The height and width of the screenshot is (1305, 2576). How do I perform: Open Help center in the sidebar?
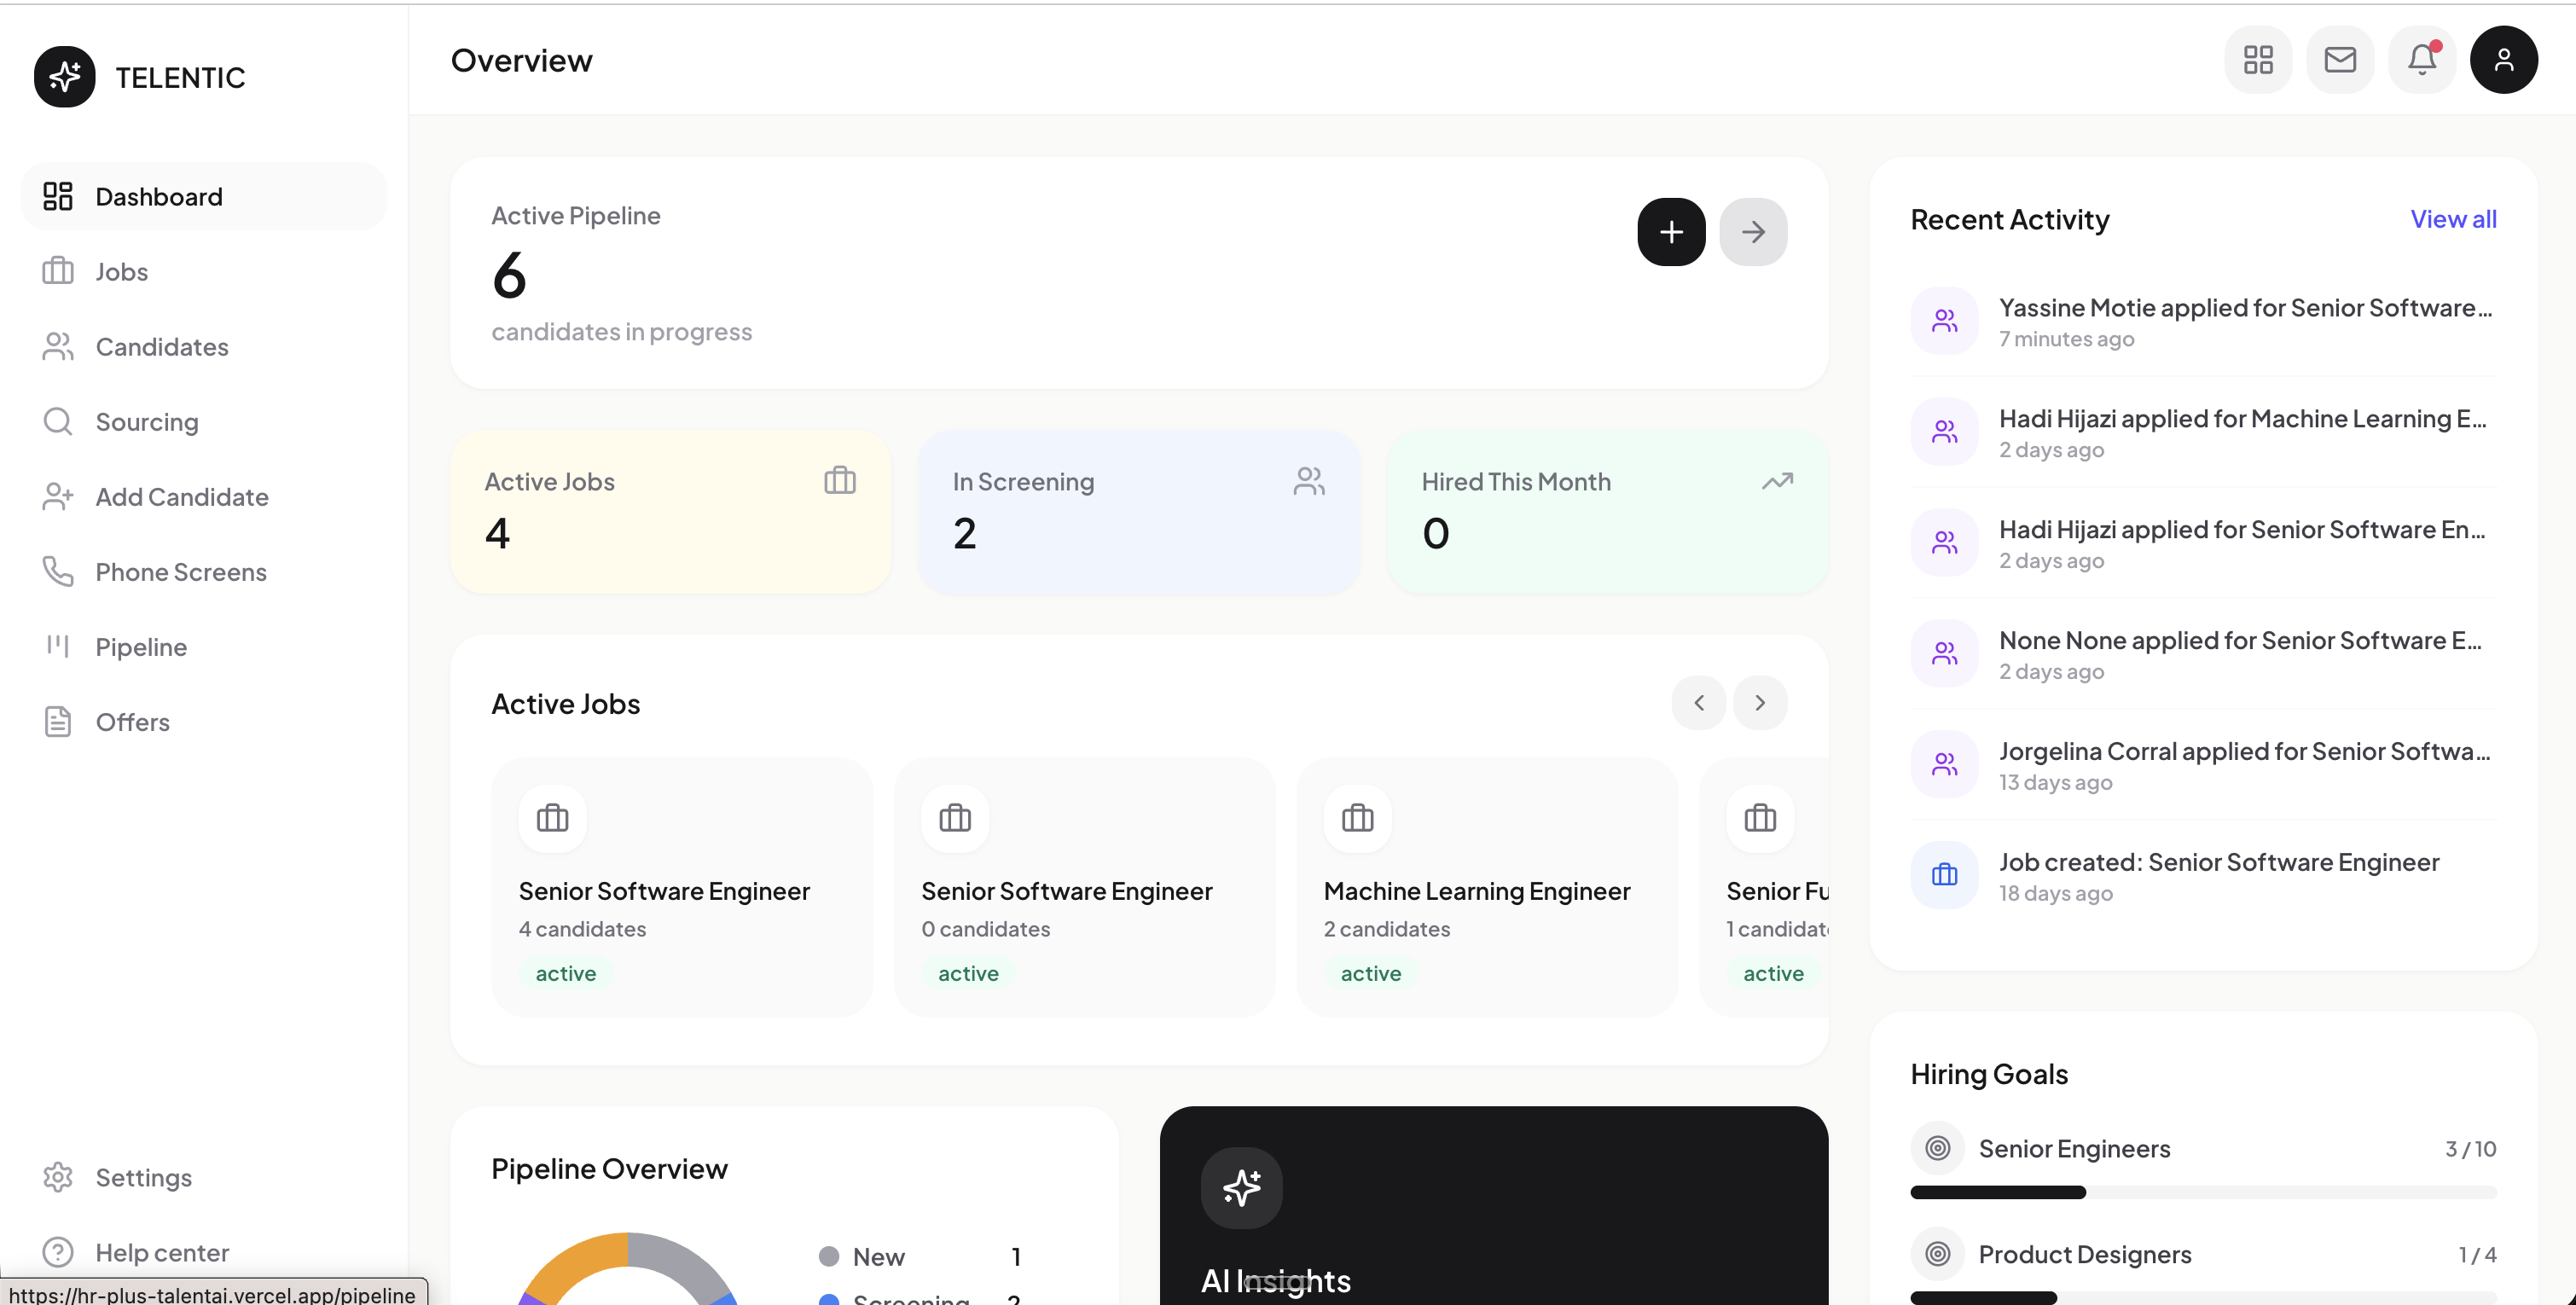point(162,1252)
